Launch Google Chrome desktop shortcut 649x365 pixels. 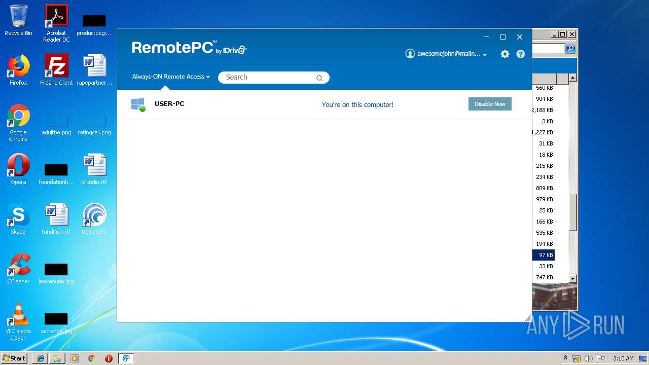click(18, 123)
